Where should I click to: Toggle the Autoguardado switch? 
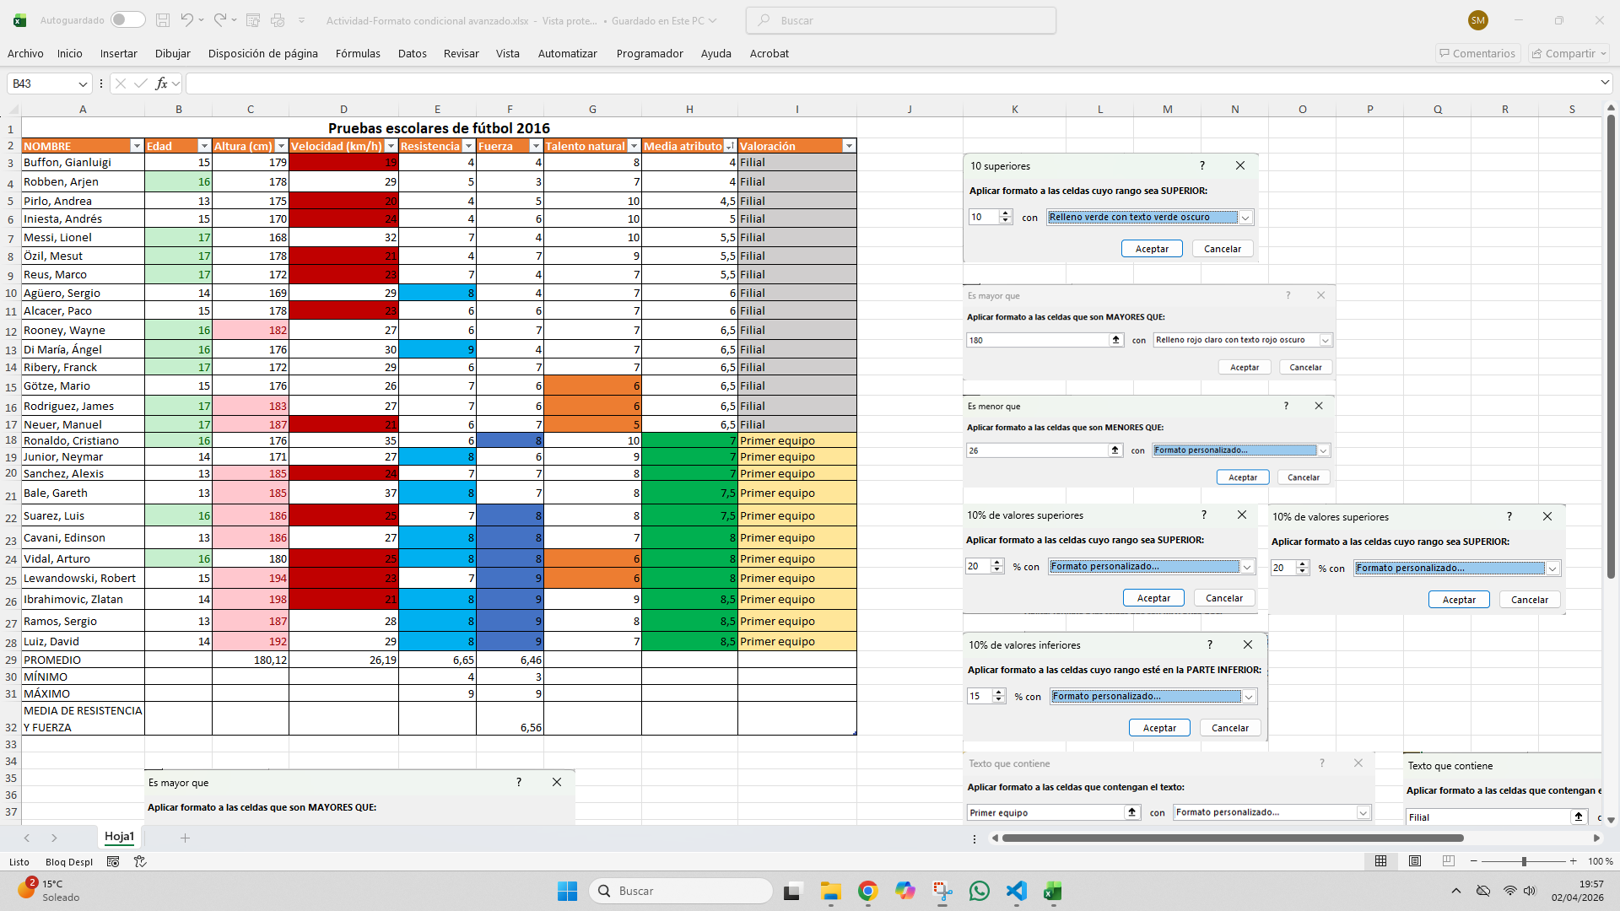pyautogui.click(x=127, y=20)
